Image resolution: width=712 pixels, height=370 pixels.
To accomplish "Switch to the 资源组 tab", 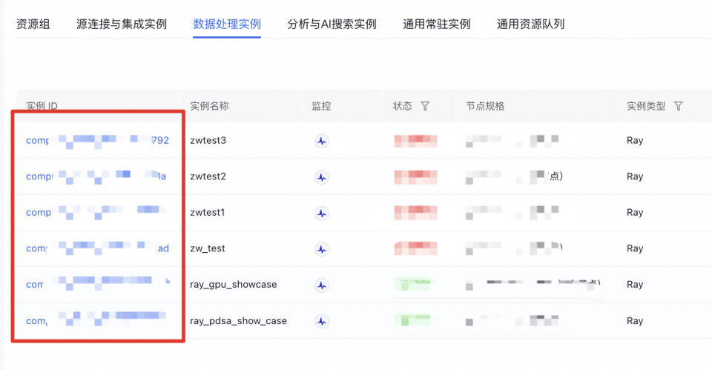I will [x=33, y=24].
